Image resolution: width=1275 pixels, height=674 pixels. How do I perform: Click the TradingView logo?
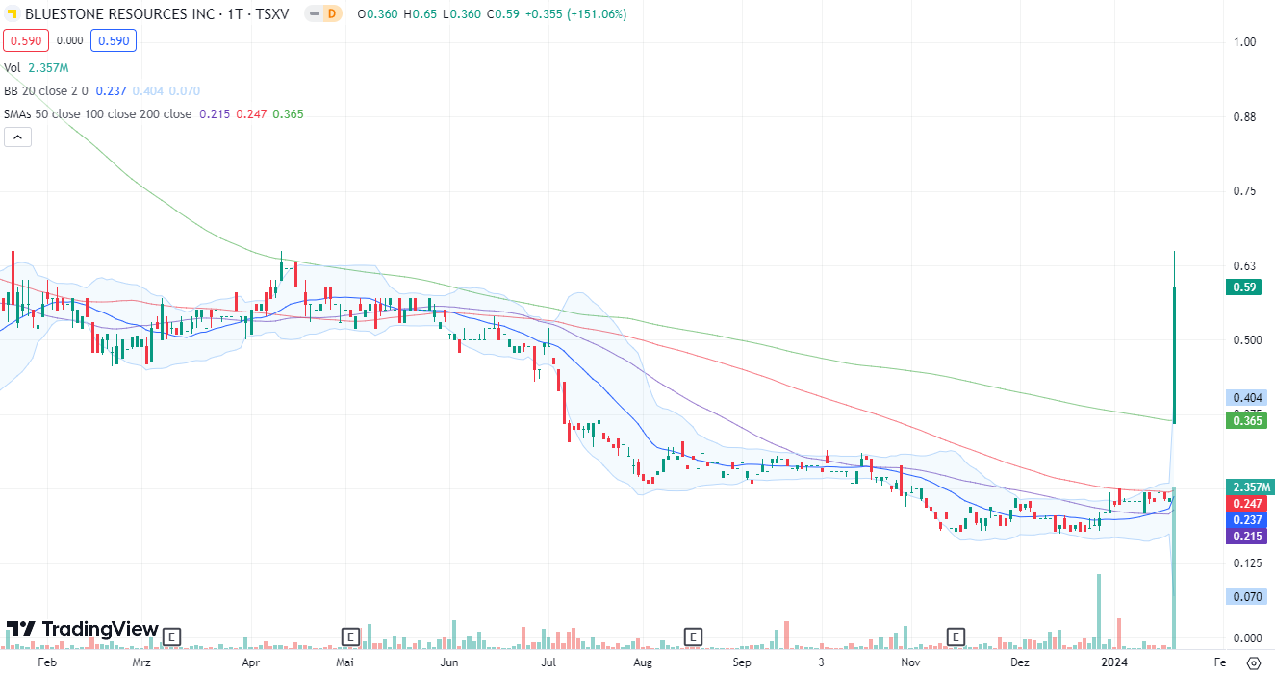(x=82, y=629)
